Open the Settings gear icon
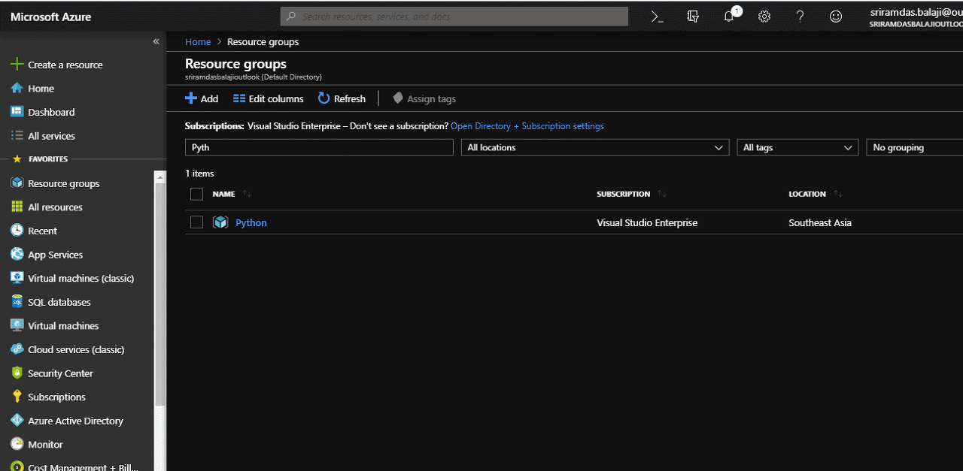This screenshot has width=963, height=471. (764, 17)
